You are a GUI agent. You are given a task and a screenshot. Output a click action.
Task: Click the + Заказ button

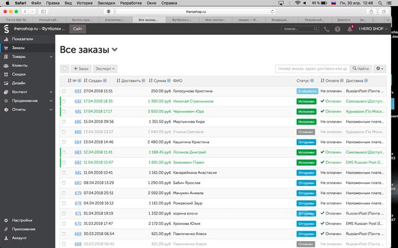[81, 69]
